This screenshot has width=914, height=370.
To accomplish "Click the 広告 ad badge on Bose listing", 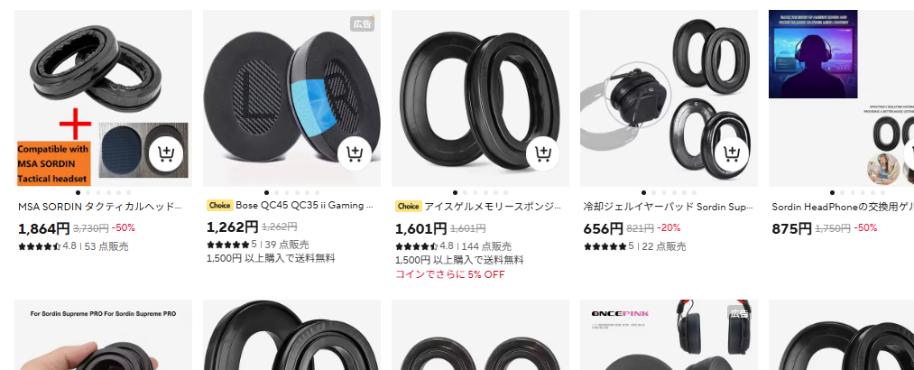I will pos(362,23).
